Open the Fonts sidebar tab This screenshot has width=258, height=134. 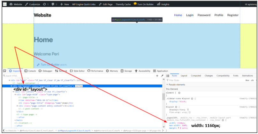(x=236, y=76)
